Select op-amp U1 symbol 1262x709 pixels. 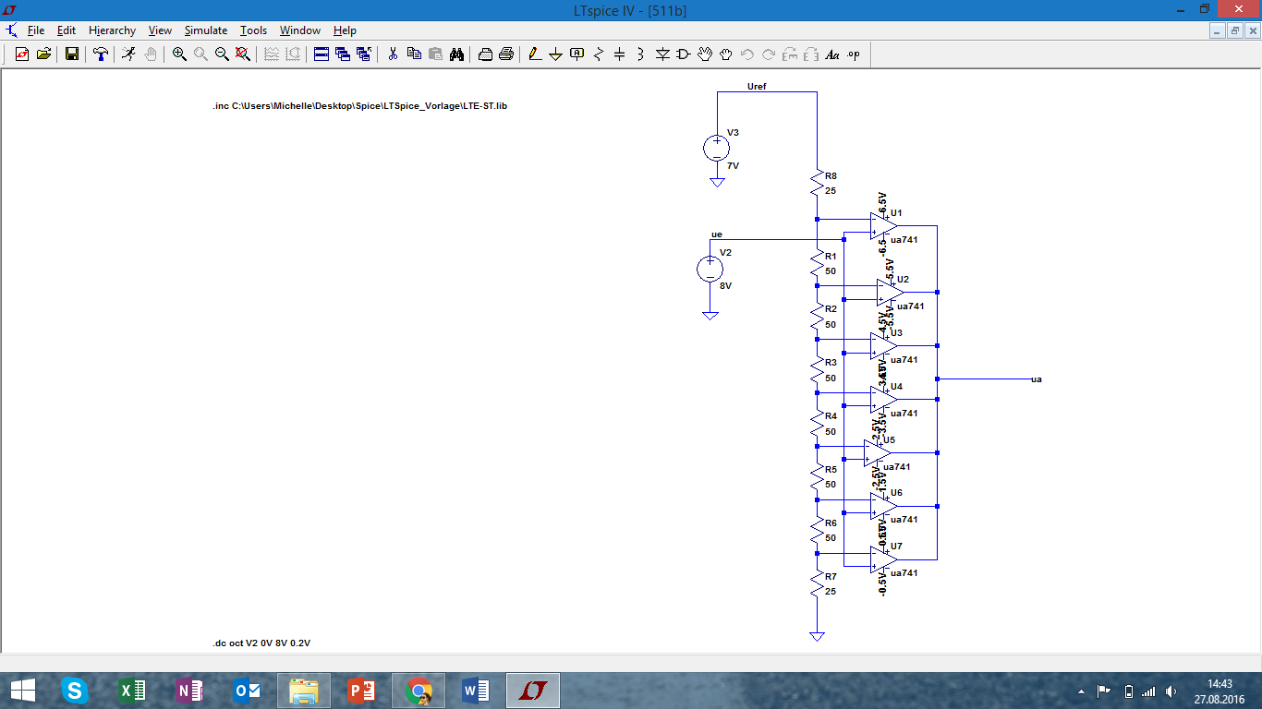[x=883, y=226]
